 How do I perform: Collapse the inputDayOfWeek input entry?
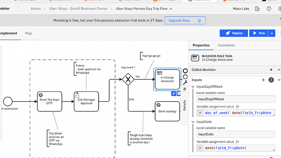tap(193, 87)
